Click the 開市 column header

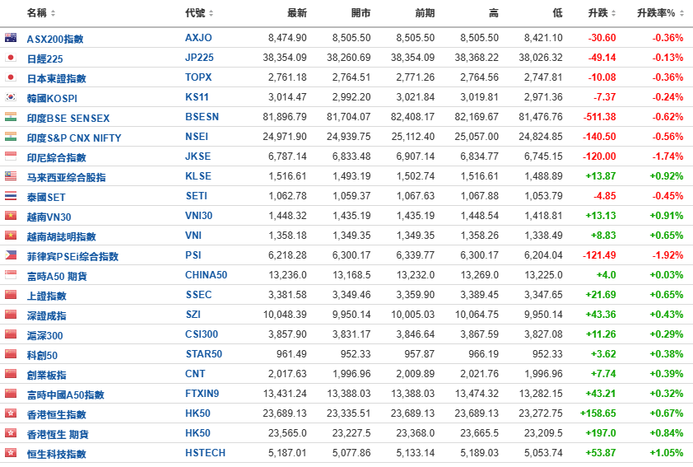tap(360, 13)
